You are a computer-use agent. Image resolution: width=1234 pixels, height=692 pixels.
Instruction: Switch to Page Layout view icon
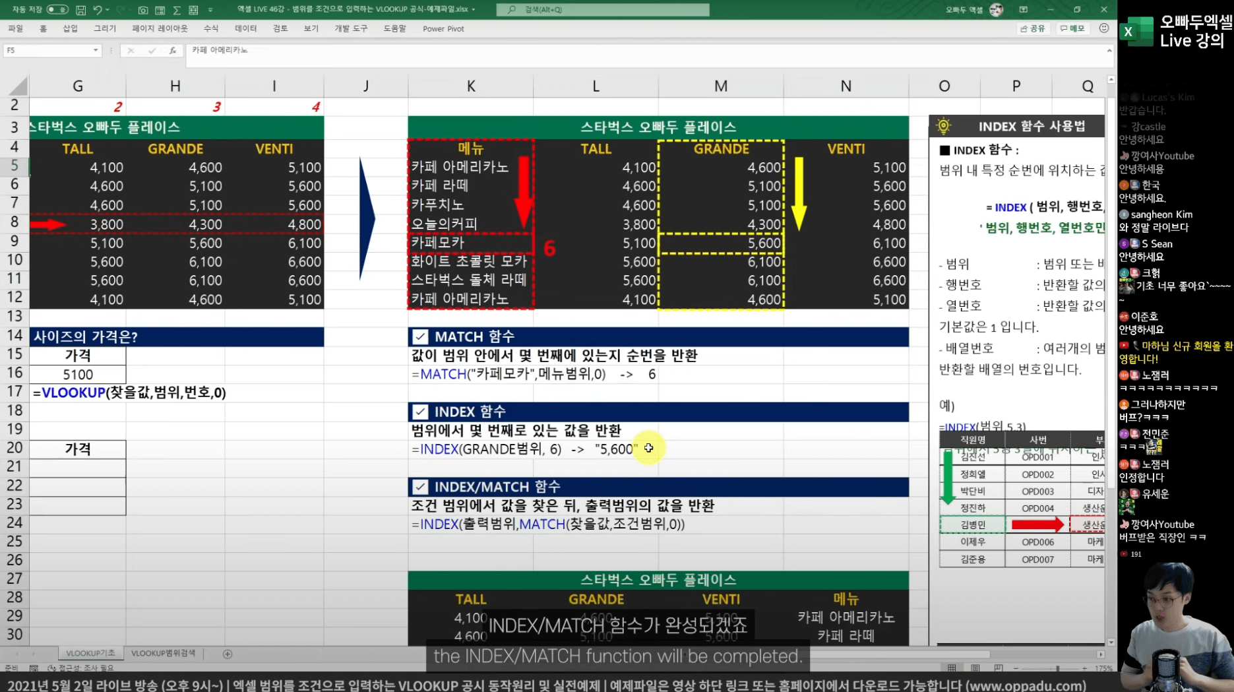(975, 668)
